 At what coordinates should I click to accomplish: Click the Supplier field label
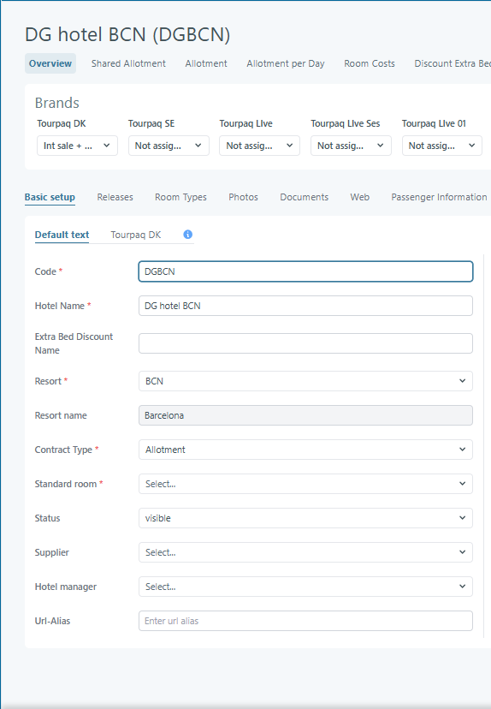(x=52, y=552)
